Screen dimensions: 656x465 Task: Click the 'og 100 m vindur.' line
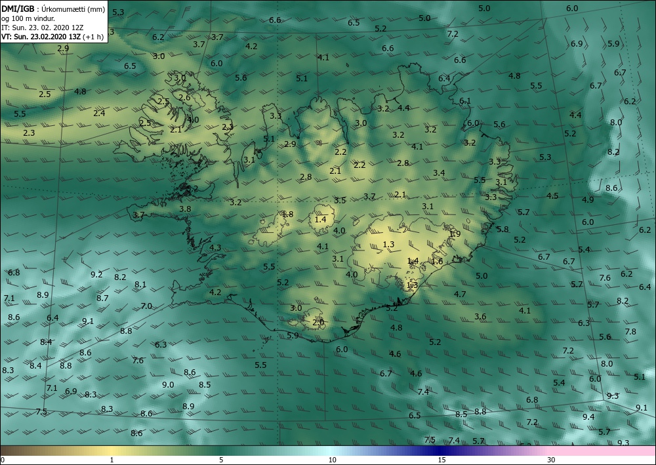(x=28, y=18)
